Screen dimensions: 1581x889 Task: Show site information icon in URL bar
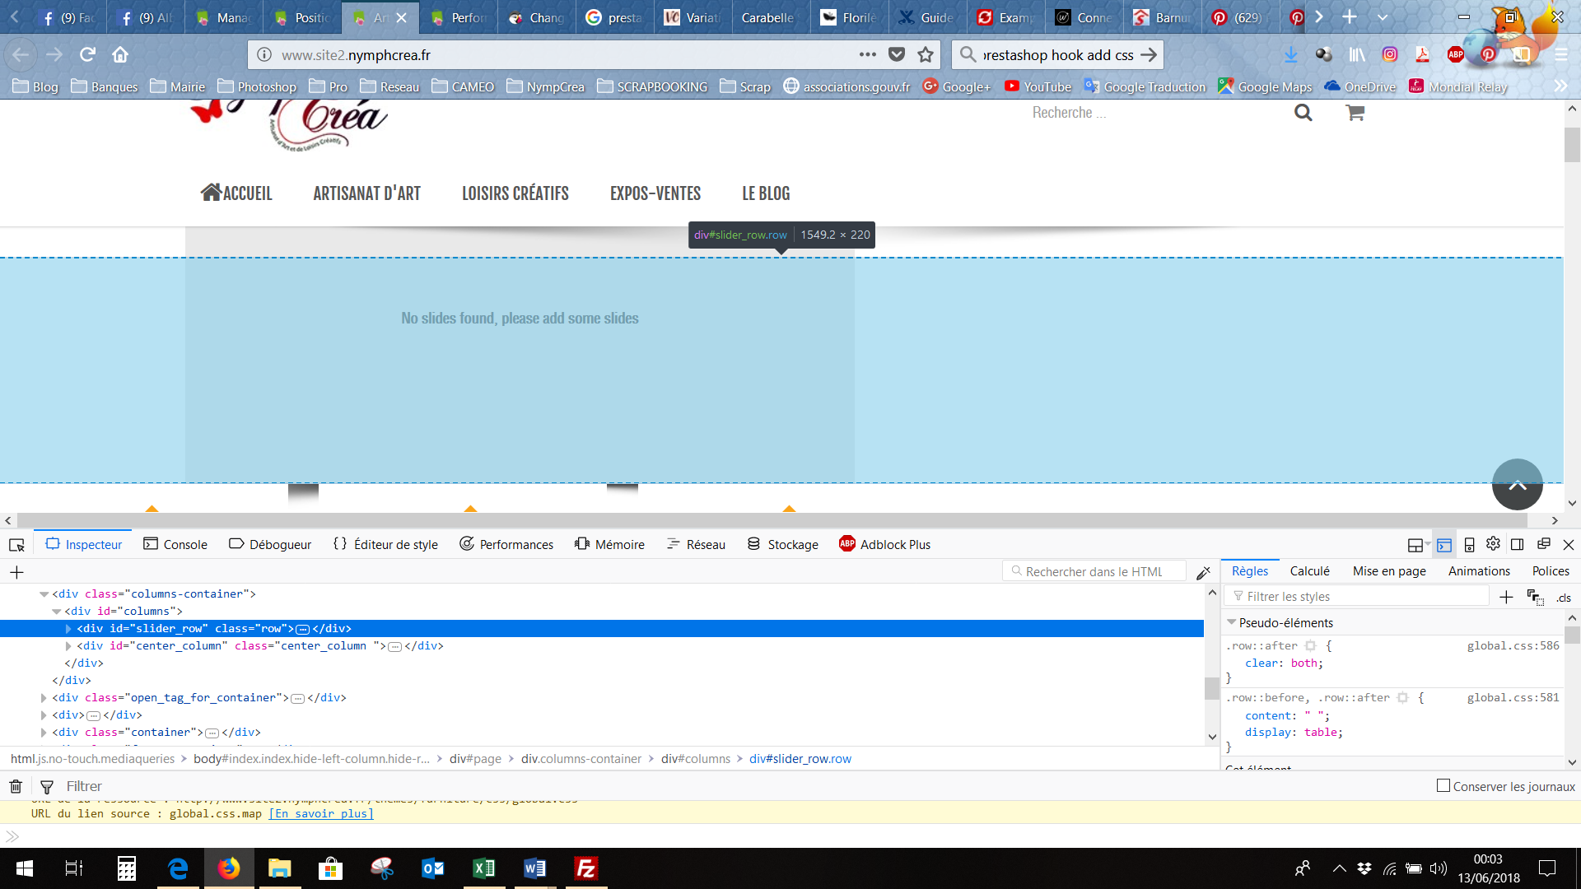[x=264, y=54]
